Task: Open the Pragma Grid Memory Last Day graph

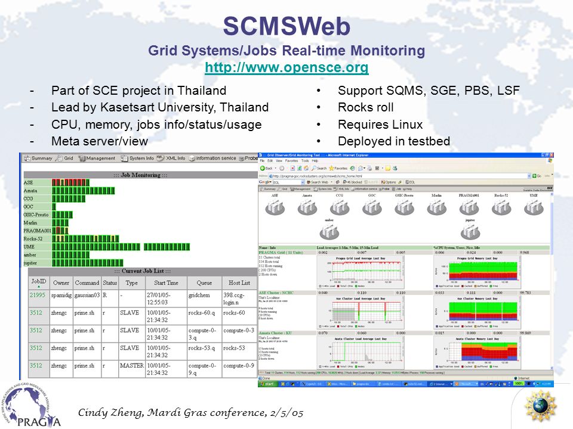Action: tap(478, 272)
